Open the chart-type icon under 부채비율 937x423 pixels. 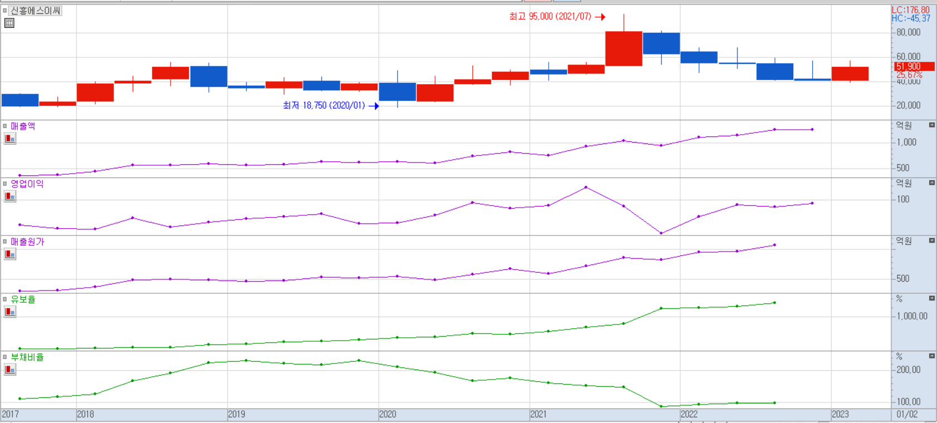pos(10,370)
